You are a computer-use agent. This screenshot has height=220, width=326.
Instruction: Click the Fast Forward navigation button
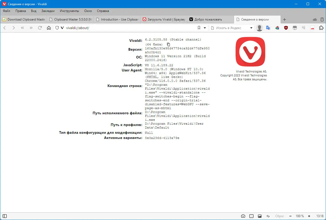[x=31, y=28]
